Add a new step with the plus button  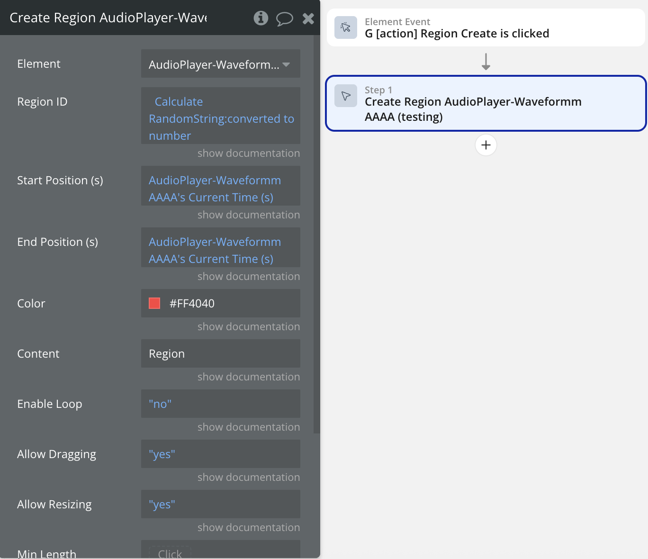point(486,145)
